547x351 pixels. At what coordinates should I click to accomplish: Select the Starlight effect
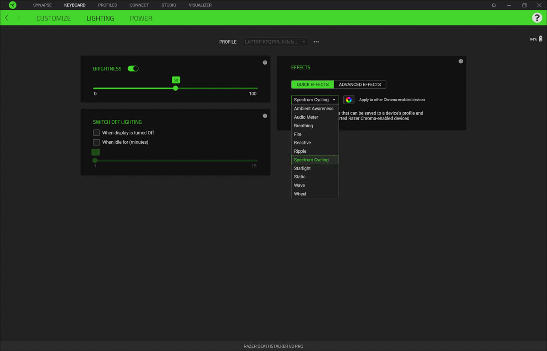(315, 169)
